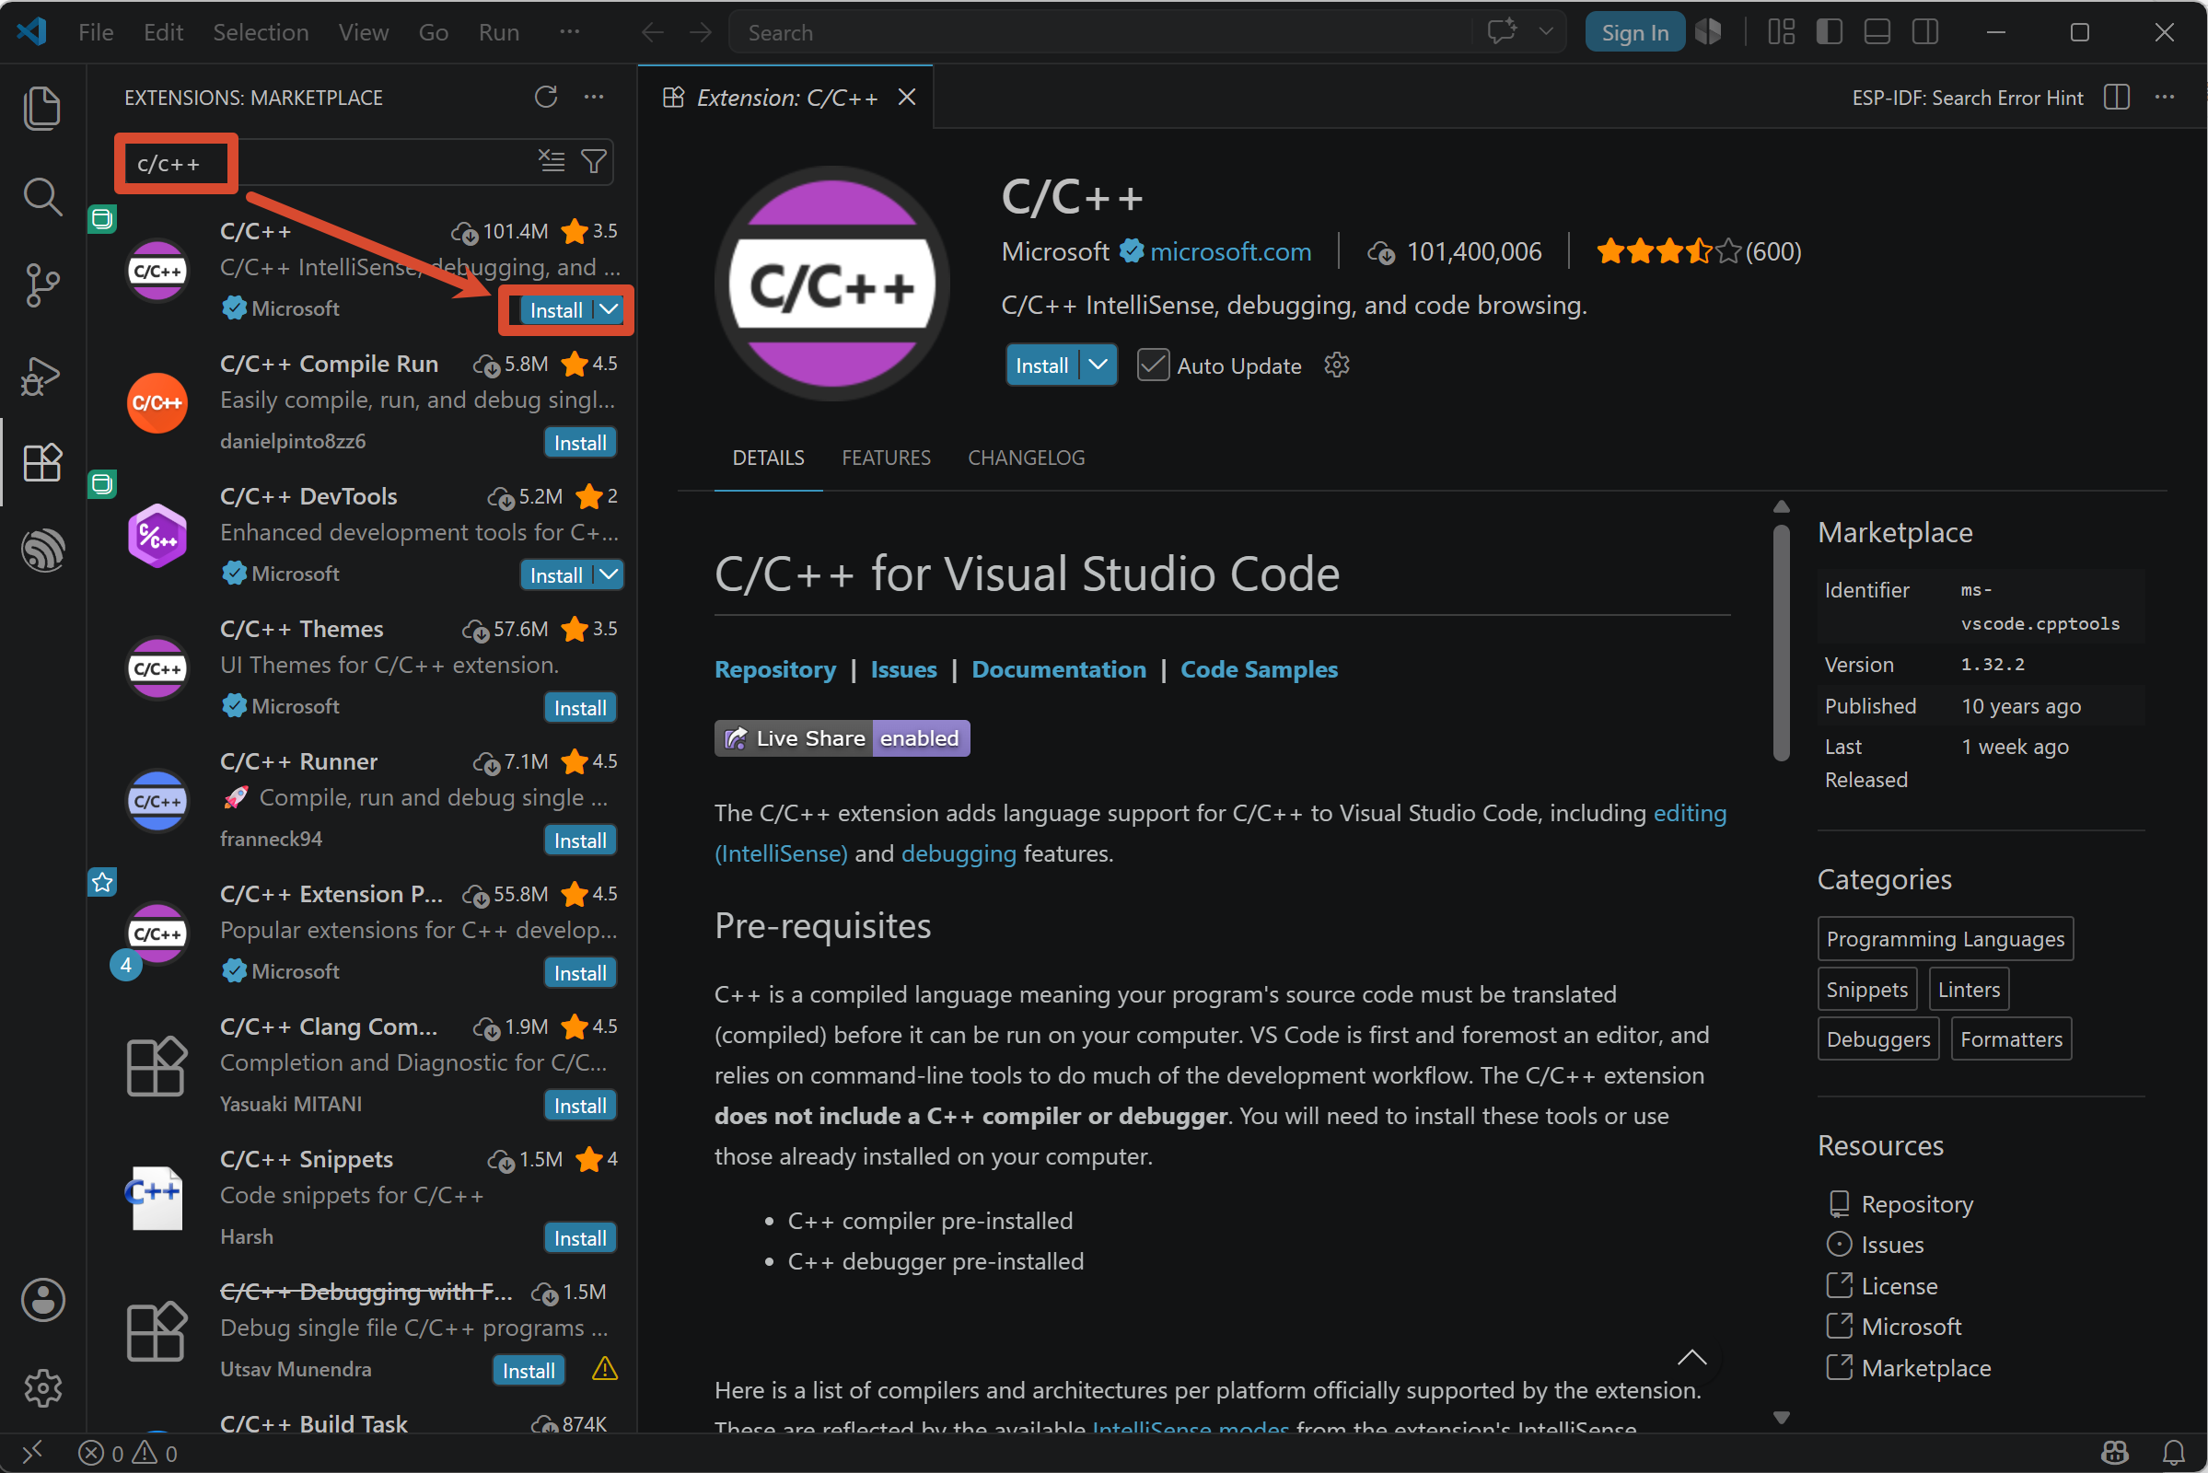Open the Documentation link
The image size is (2208, 1473).
(1059, 669)
